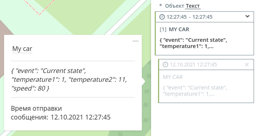Viewport: 258px width, 136px height.
Task: Click the clock icon beside 12:27:45 - 12:27:45
Action: (162, 17)
